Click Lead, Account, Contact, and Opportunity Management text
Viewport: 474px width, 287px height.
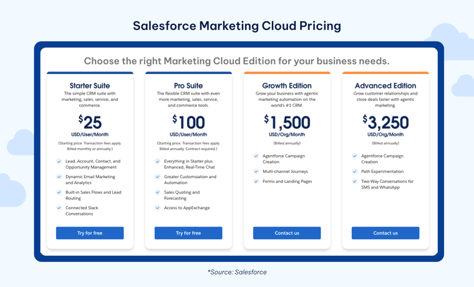93,164
